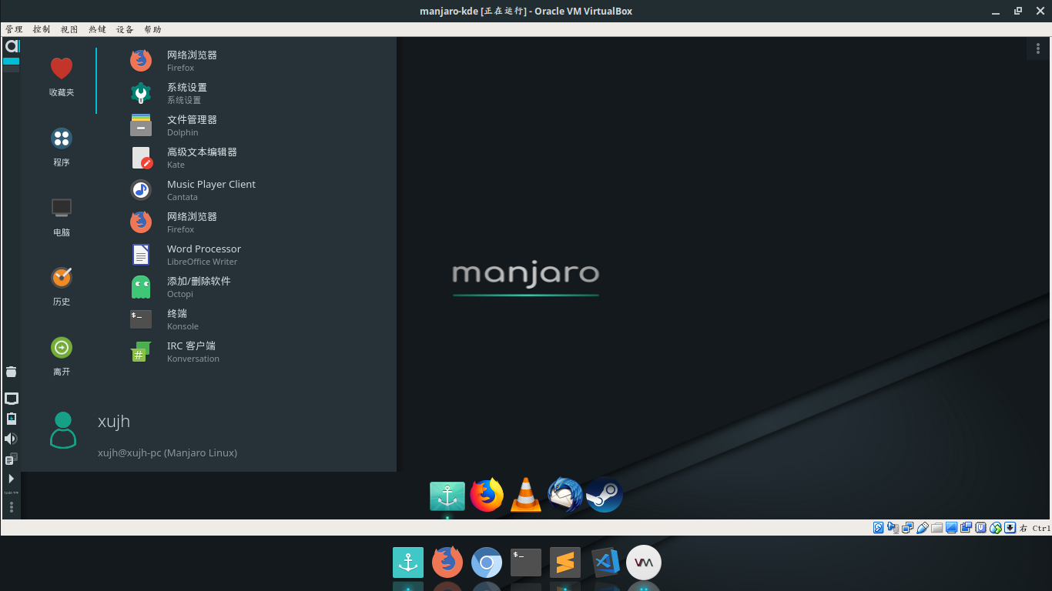The height and width of the screenshot is (591, 1052).
Task: Click audio status icon in VirtualBox status bar
Action: (x=893, y=528)
